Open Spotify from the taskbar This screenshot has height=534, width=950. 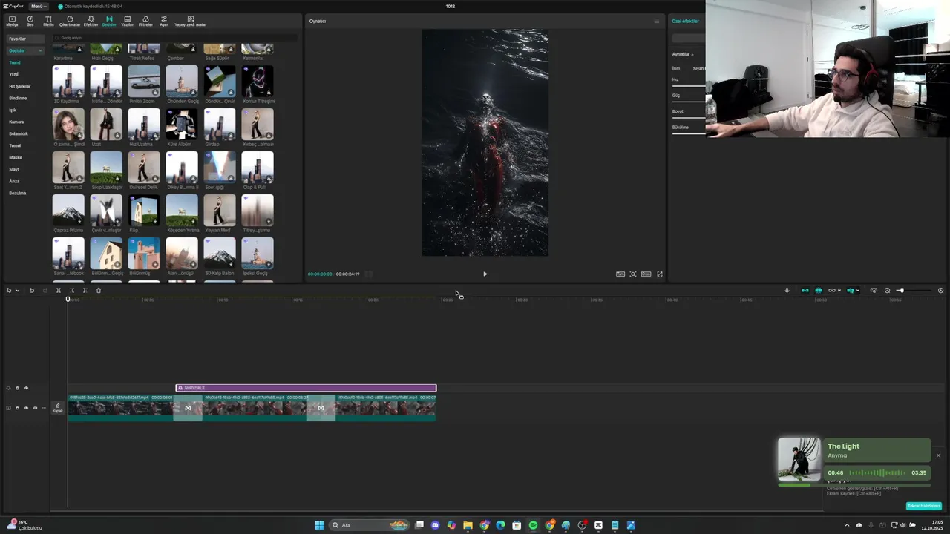tap(533, 525)
